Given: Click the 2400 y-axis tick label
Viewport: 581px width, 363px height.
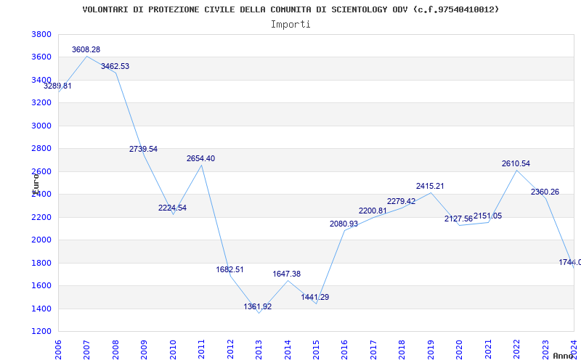Looking at the screenshot, I should [41, 194].
